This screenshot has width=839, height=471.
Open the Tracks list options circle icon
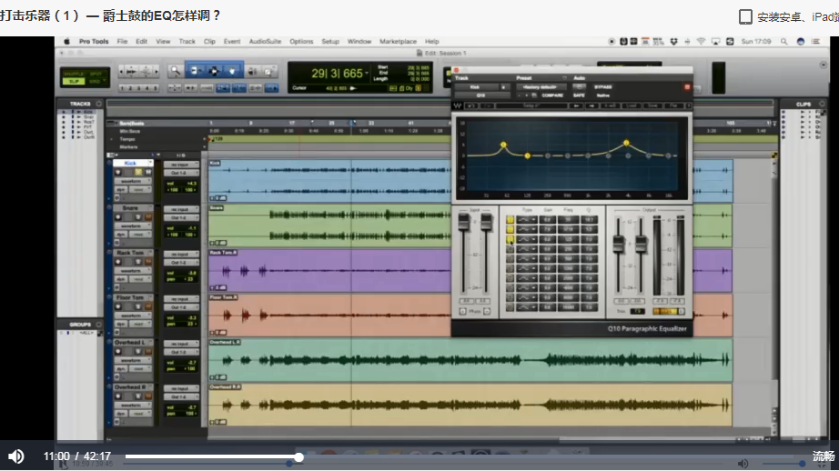98,104
